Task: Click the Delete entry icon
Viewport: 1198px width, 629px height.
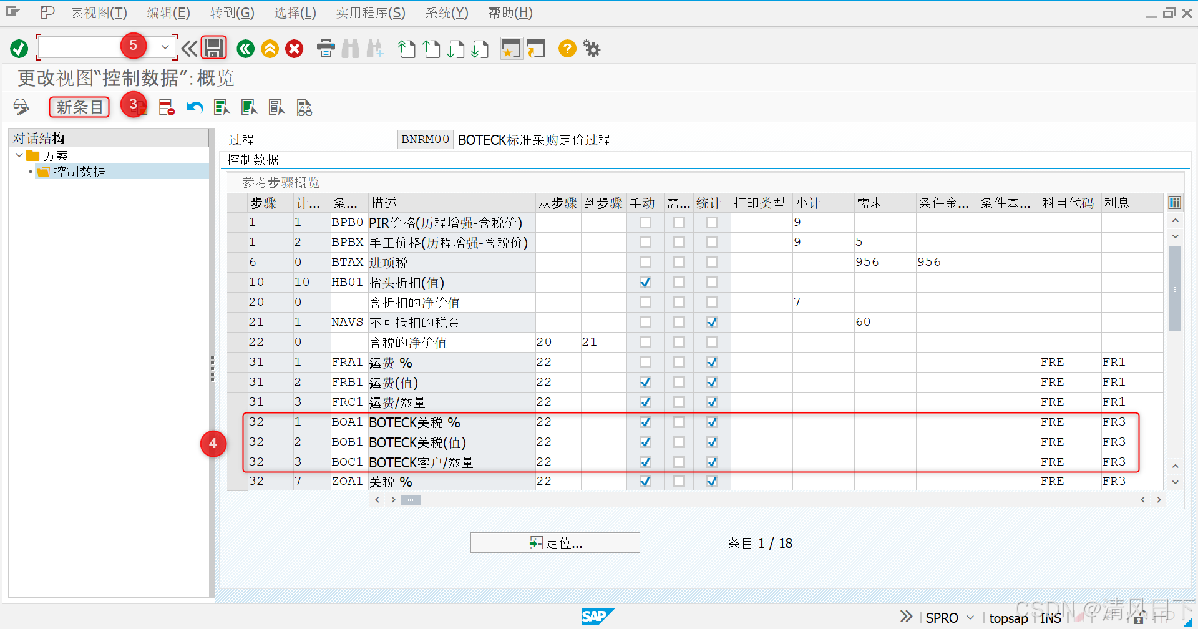Action: coord(167,108)
